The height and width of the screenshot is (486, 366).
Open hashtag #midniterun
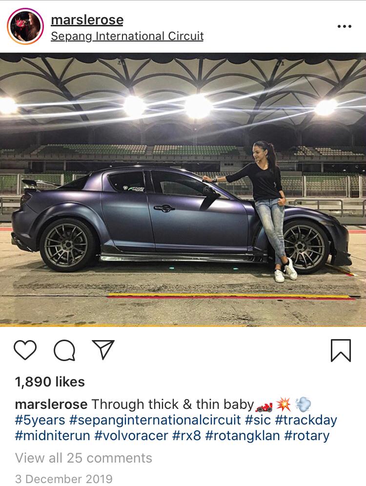[x=52, y=435]
